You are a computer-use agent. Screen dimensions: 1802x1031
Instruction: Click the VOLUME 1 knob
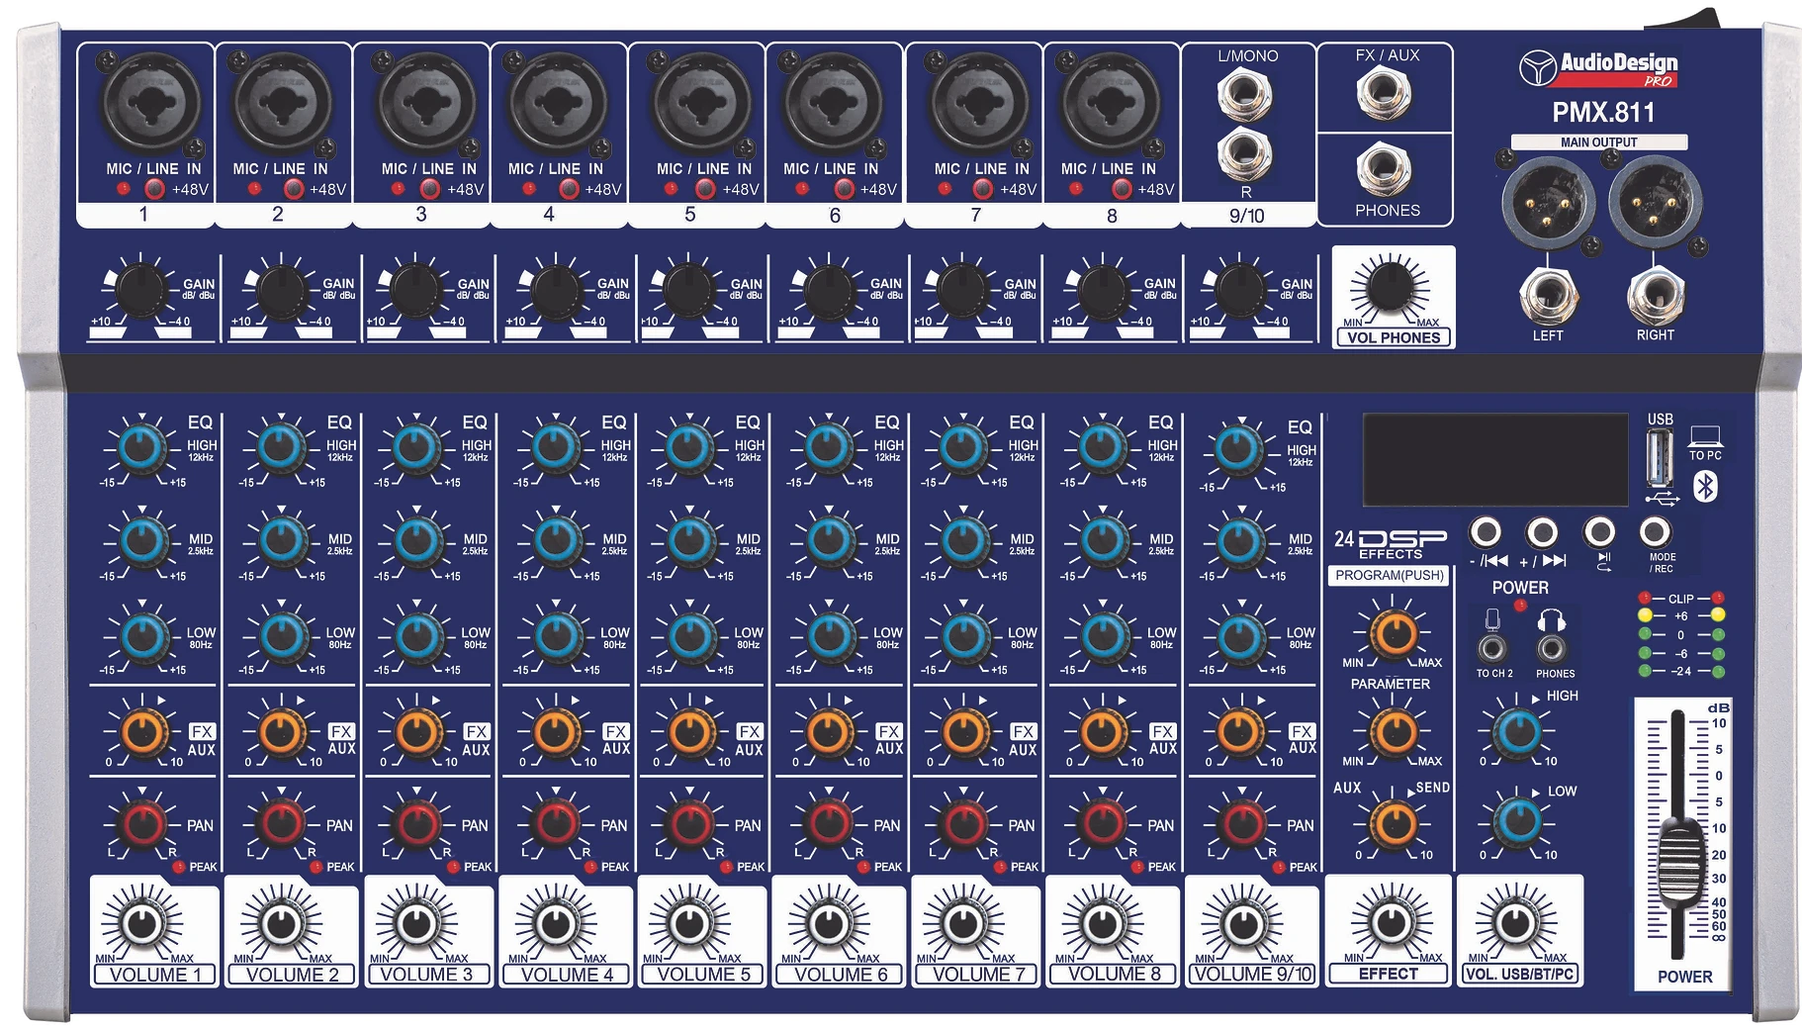pos(144,924)
